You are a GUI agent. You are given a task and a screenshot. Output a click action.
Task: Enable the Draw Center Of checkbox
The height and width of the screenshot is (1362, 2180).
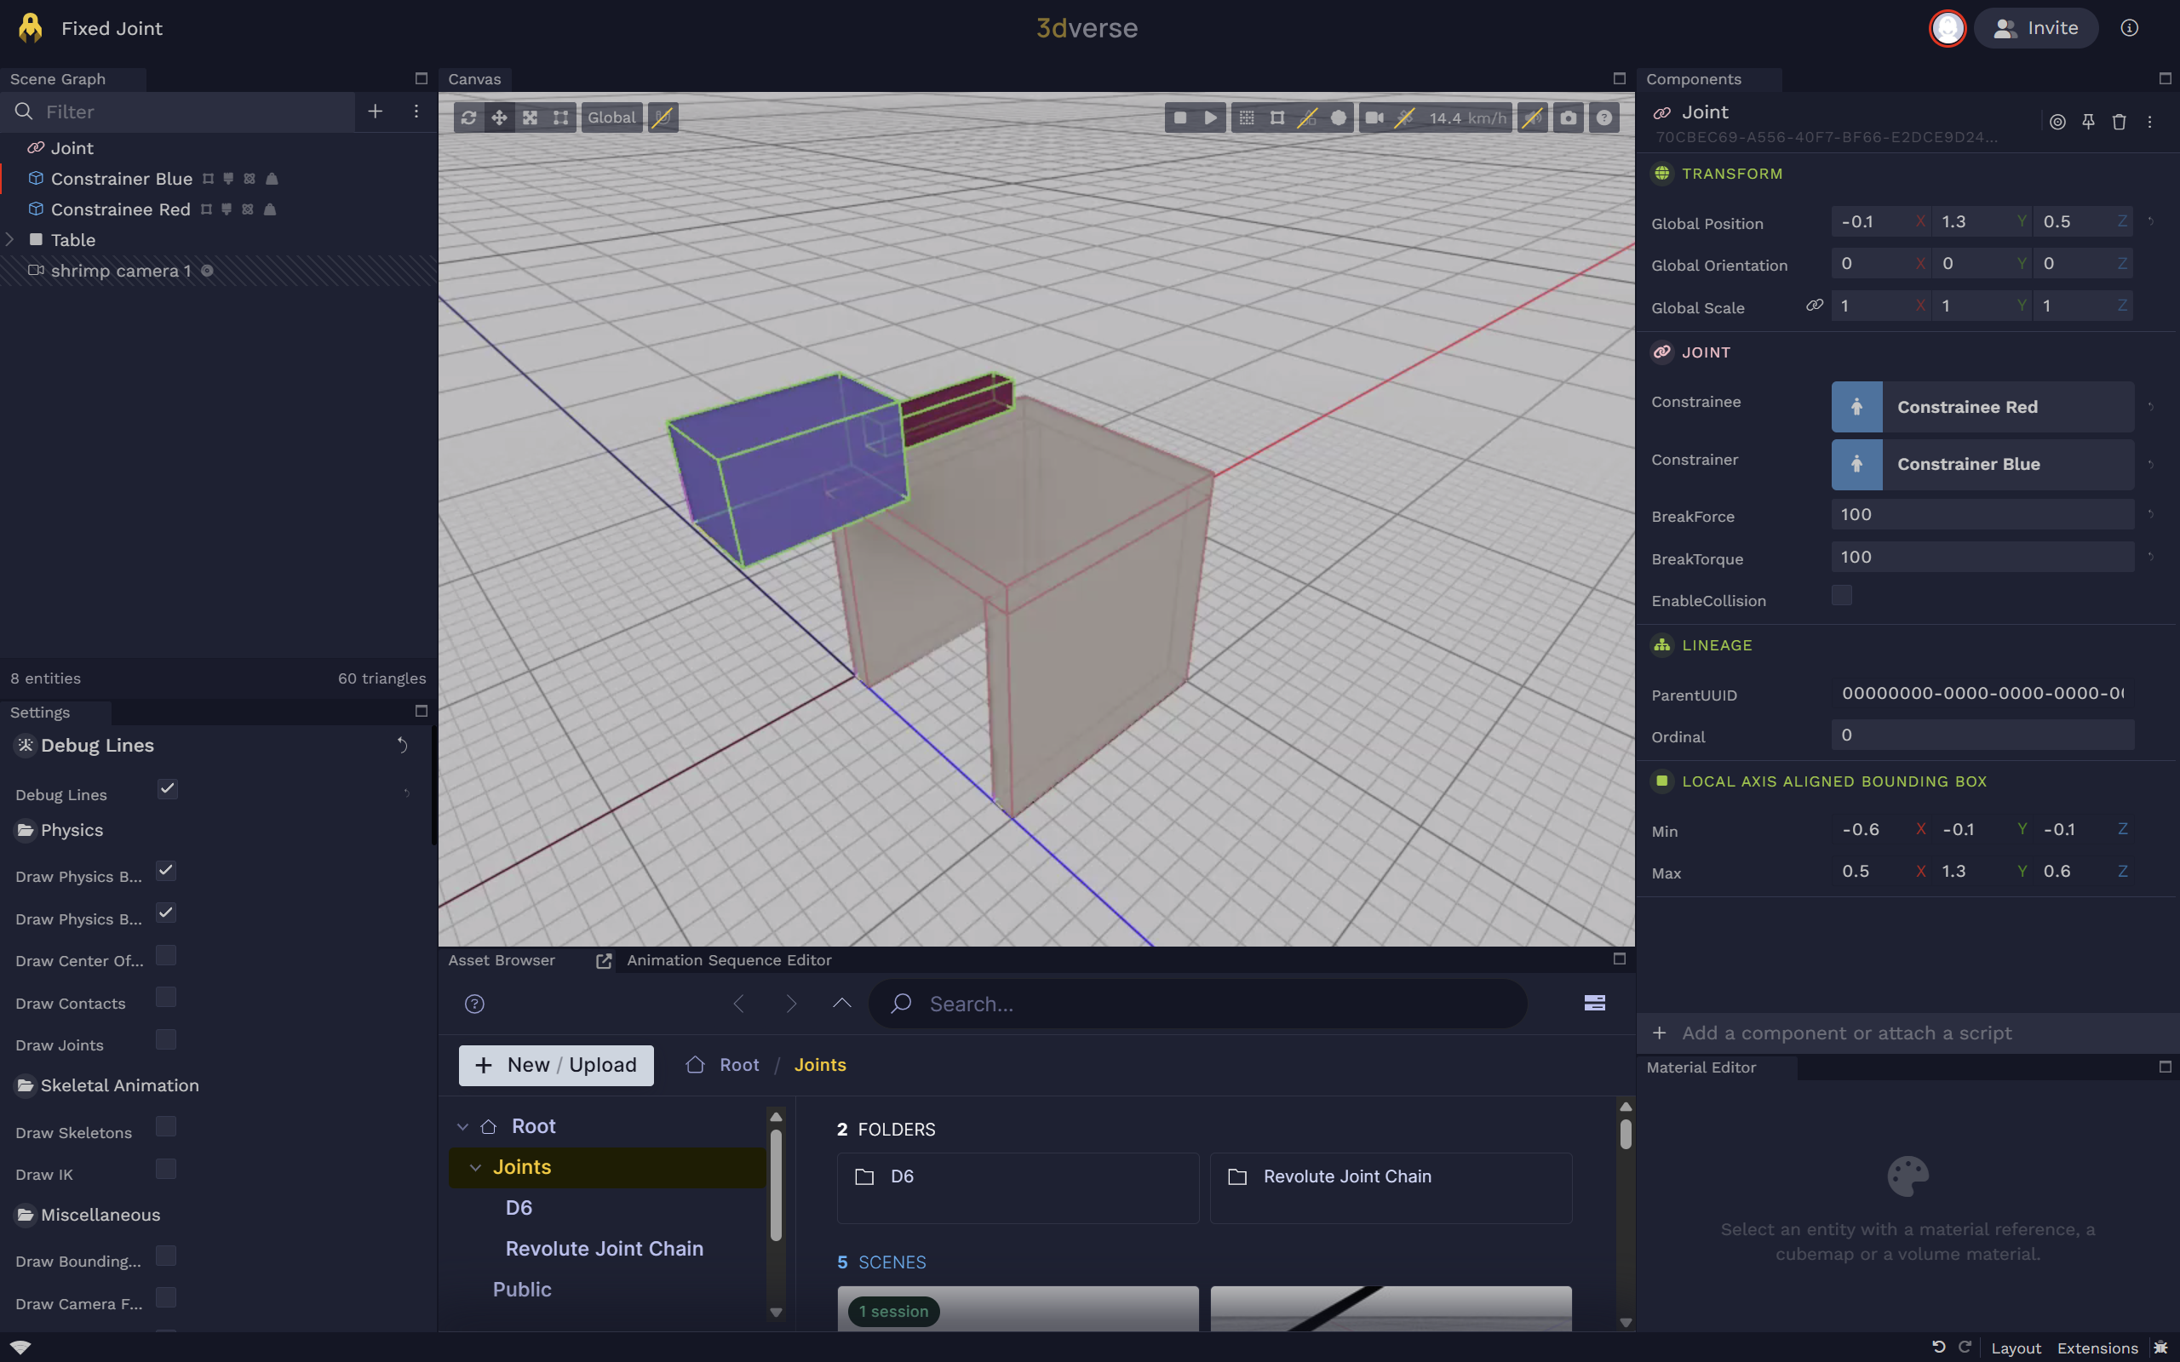[x=166, y=955]
